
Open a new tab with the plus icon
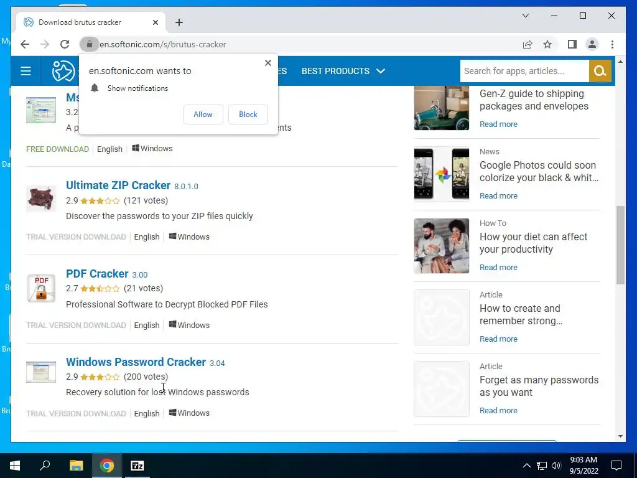(179, 22)
